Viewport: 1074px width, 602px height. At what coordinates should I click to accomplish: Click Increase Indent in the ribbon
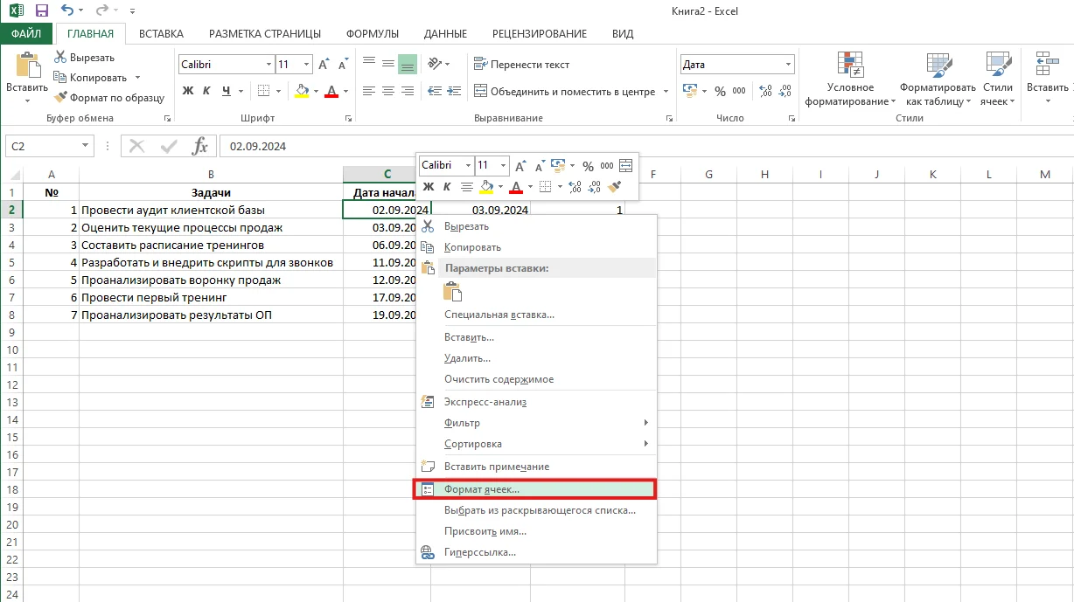click(x=452, y=91)
